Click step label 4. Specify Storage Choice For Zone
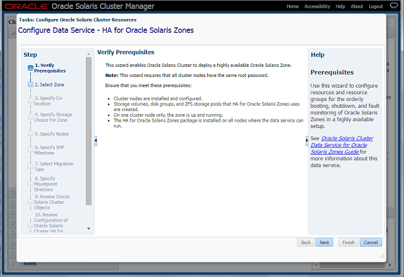 pos(53,117)
